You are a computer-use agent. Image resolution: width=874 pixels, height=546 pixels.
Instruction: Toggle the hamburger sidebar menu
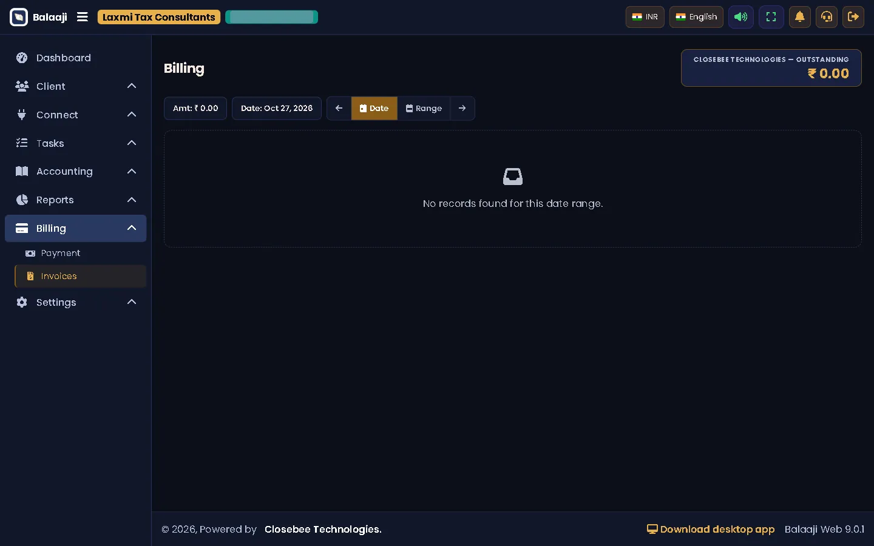pos(83,17)
